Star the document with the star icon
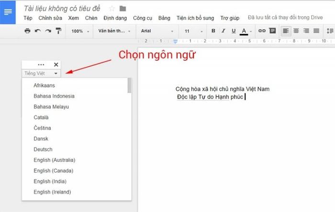Image resolution: width=335 pixels, height=212 pixels. (x=112, y=9)
